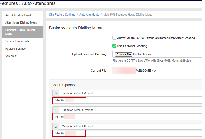Open option 0 Transfer Without Prompt dropdown
Image resolution: width=205 pixels, height=139 pixels.
pyautogui.click(x=130, y=93)
